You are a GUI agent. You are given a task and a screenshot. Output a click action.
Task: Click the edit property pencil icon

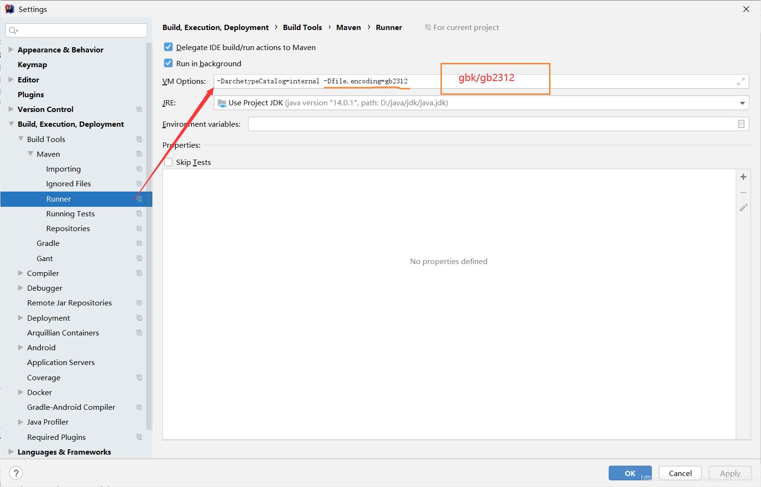tap(743, 208)
